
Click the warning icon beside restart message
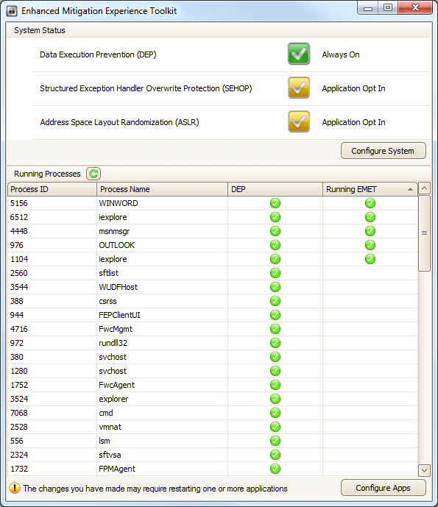point(14,488)
